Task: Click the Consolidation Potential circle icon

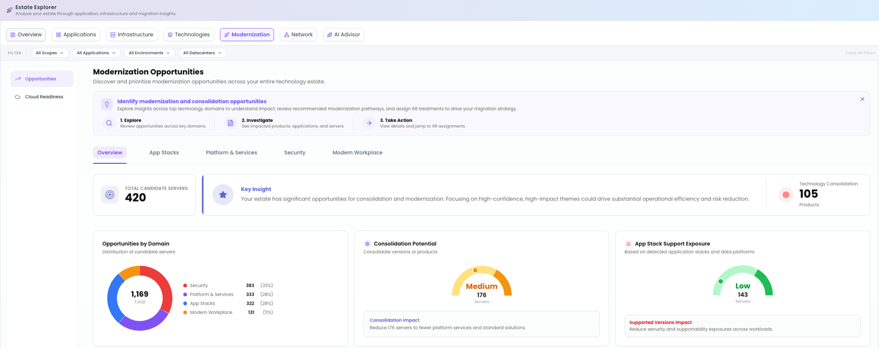Action: (368, 244)
